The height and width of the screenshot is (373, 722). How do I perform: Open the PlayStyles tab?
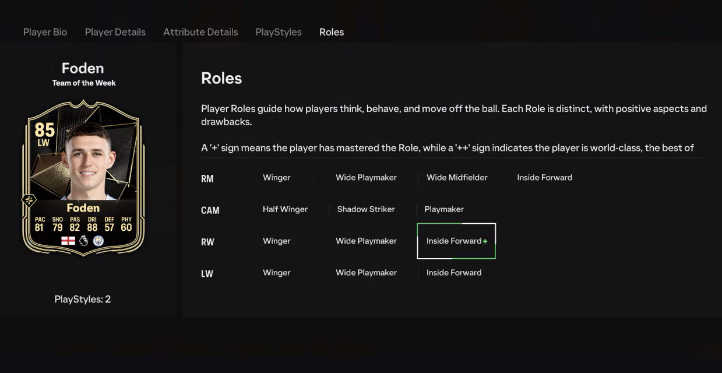[279, 32]
